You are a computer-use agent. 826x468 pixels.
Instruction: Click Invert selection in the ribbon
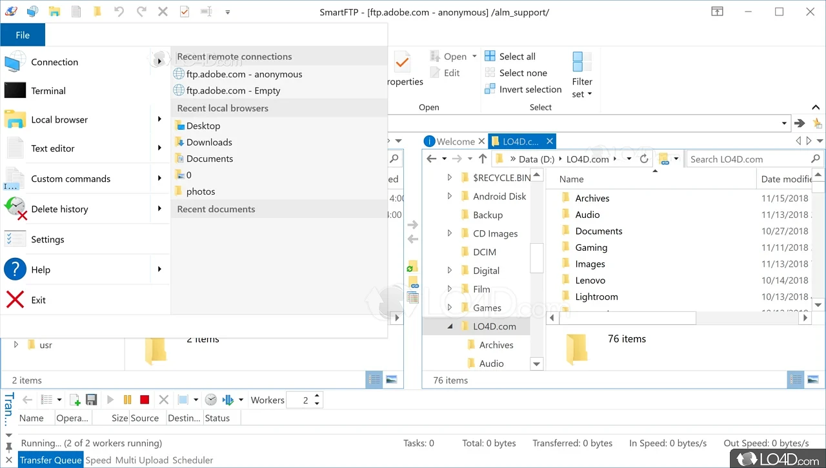coord(530,90)
